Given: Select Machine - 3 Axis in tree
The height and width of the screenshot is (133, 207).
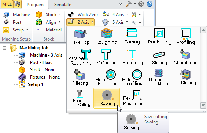Looking at the screenshot, I should tap(41, 55).
